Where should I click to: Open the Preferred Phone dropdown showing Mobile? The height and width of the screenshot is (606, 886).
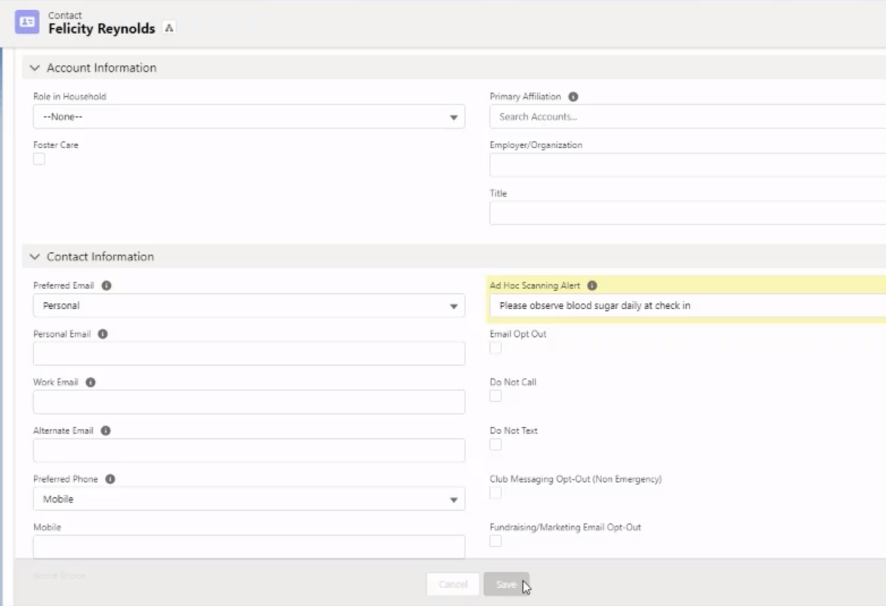coord(454,497)
